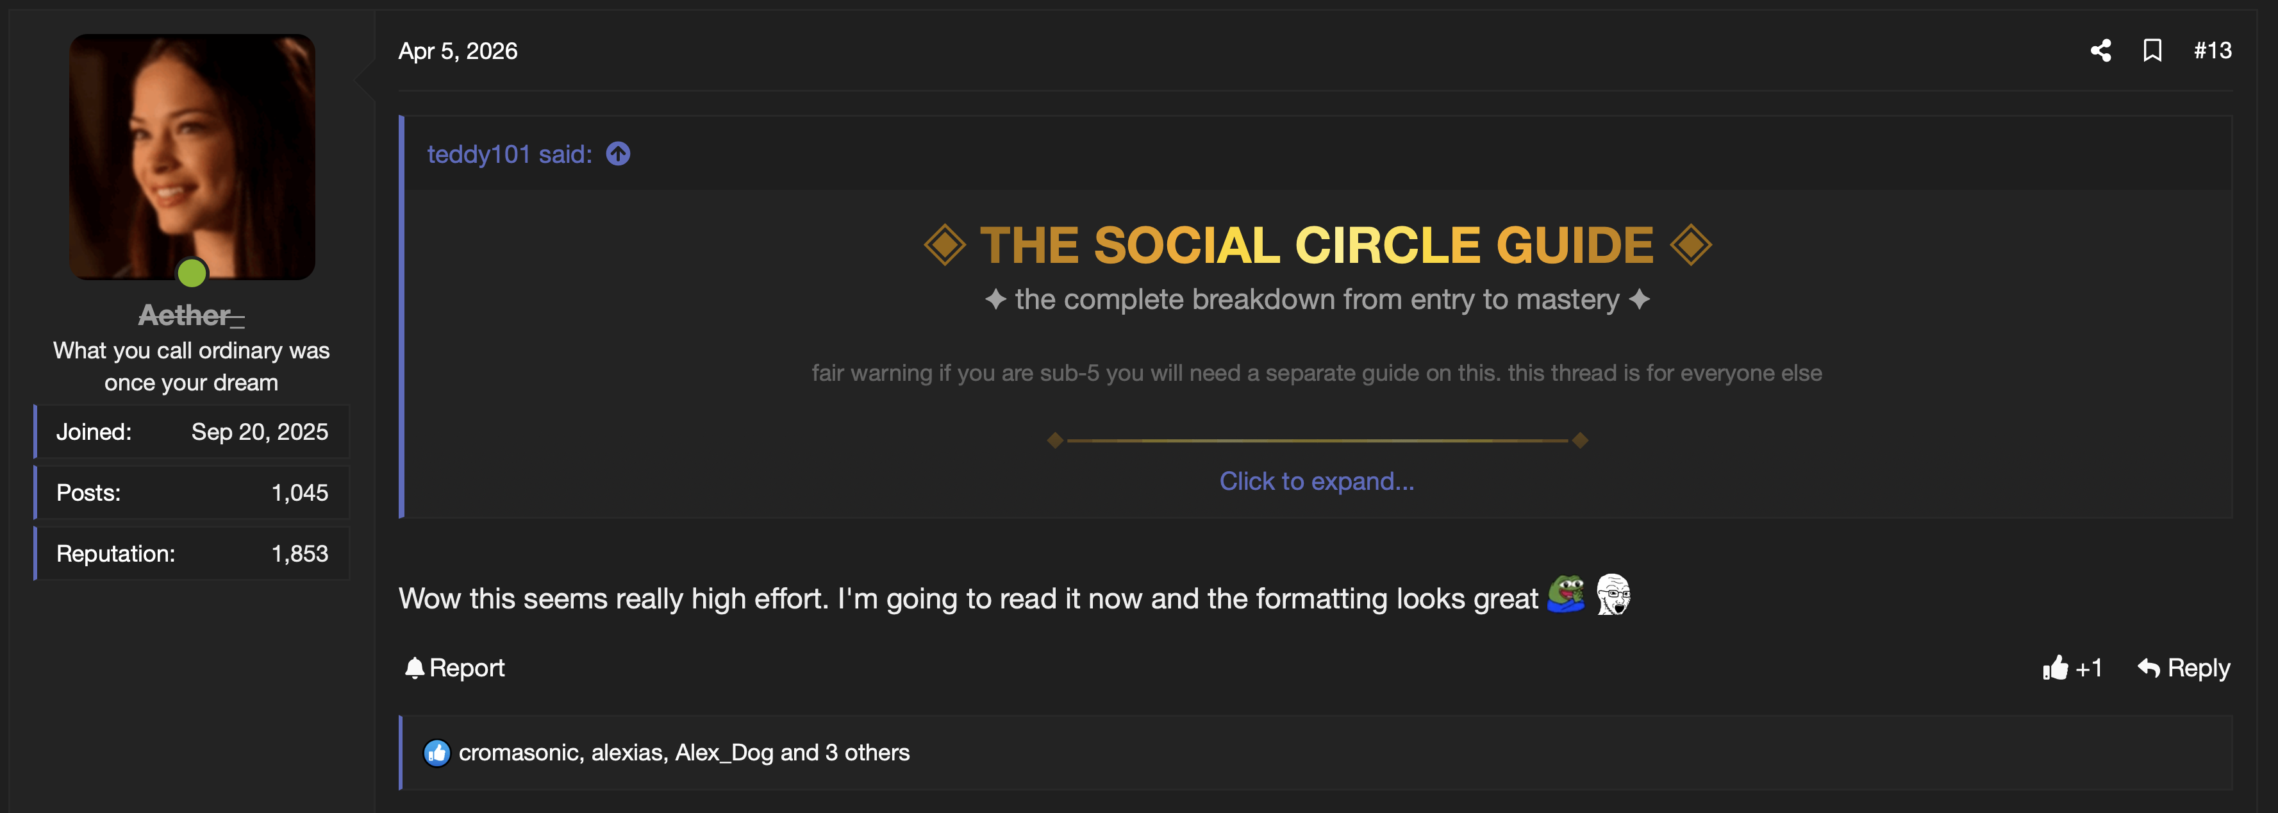Reply to Aether_'s post
Screen dimensions: 2278x813
2183,668
